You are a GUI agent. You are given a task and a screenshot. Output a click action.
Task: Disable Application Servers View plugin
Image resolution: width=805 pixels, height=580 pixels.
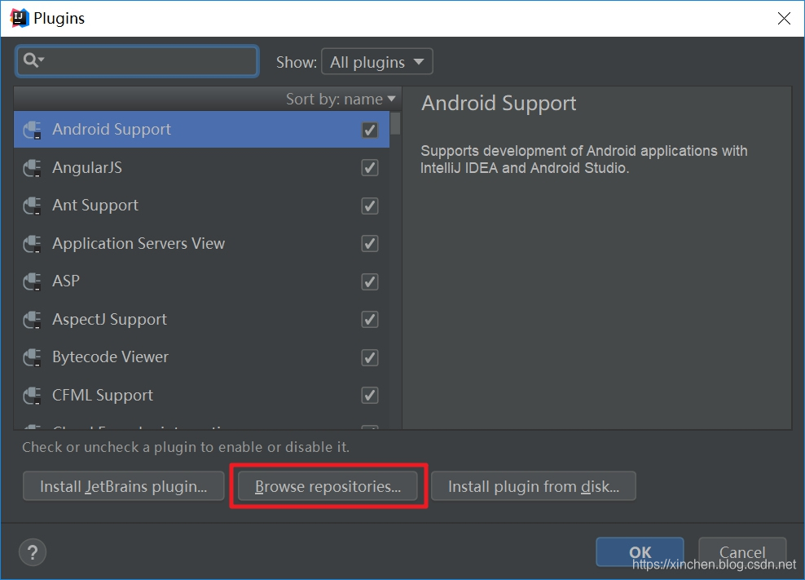pyautogui.click(x=370, y=243)
